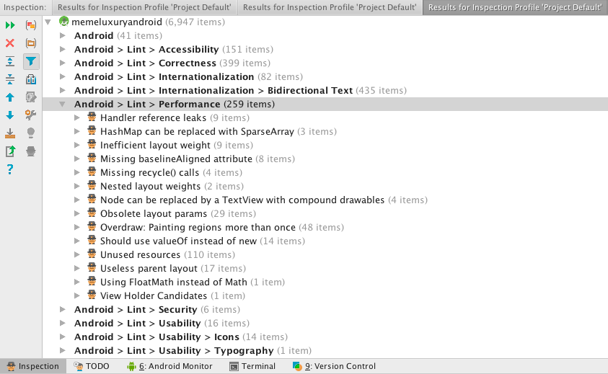This screenshot has height=374, width=608.
Task: Click the document icon with green arrow
Action: pyautogui.click(x=10, y=151)
